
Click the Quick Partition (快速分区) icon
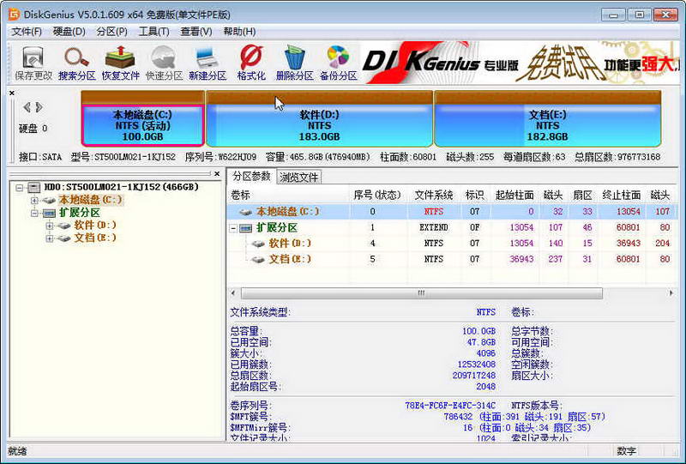click(x=164, y=63)
